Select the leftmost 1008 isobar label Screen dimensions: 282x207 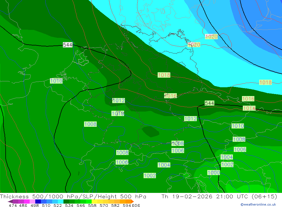click(91, 124)
